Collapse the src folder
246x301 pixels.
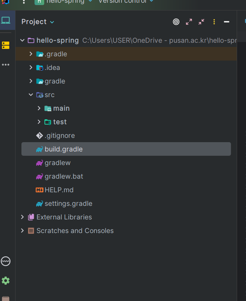[31, 95]
